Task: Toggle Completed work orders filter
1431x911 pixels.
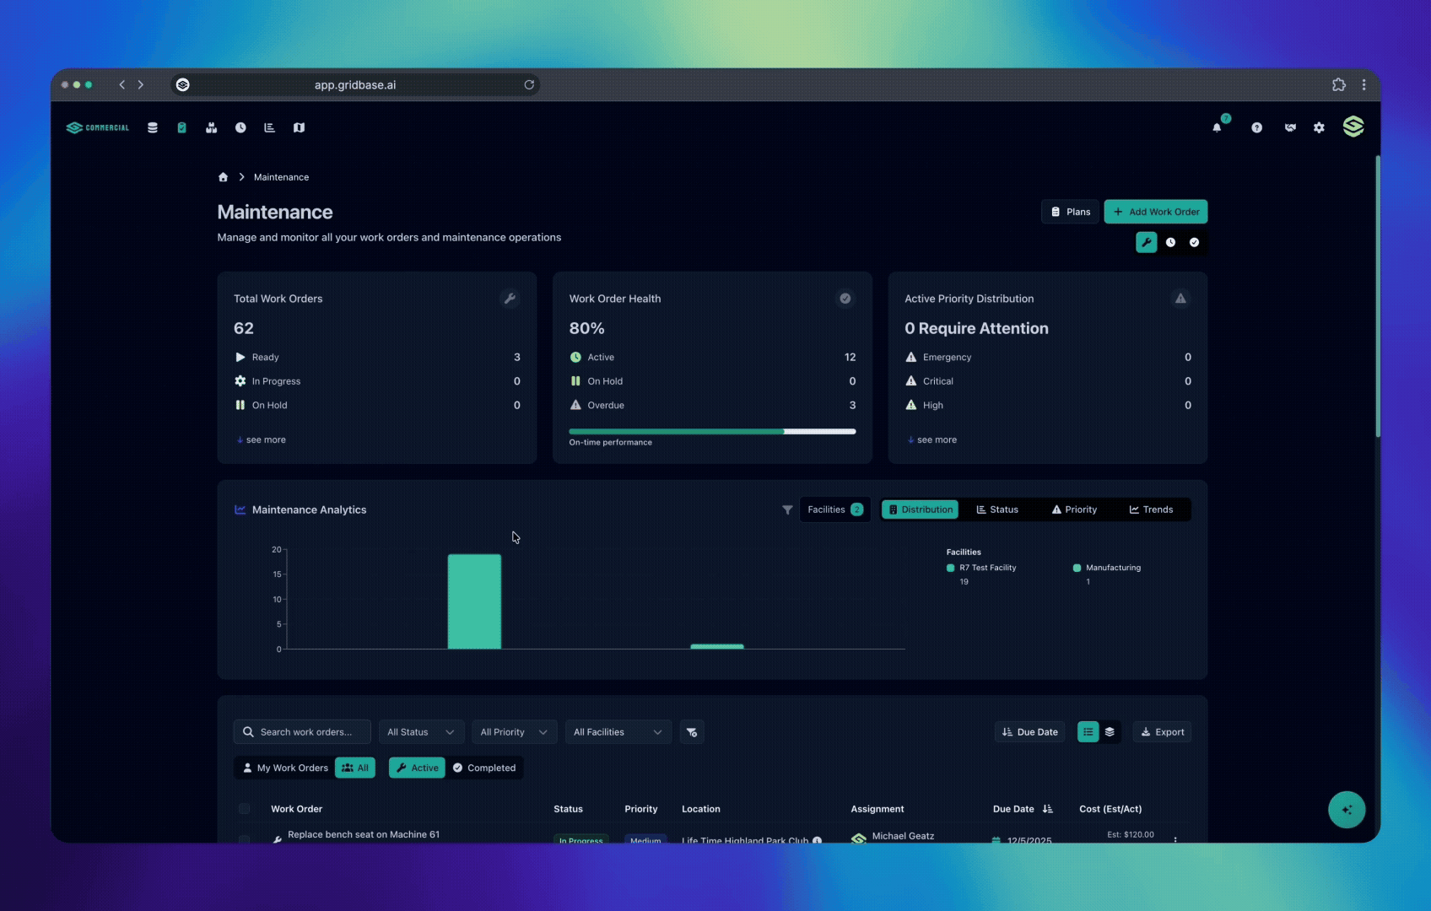Action: 484,768
